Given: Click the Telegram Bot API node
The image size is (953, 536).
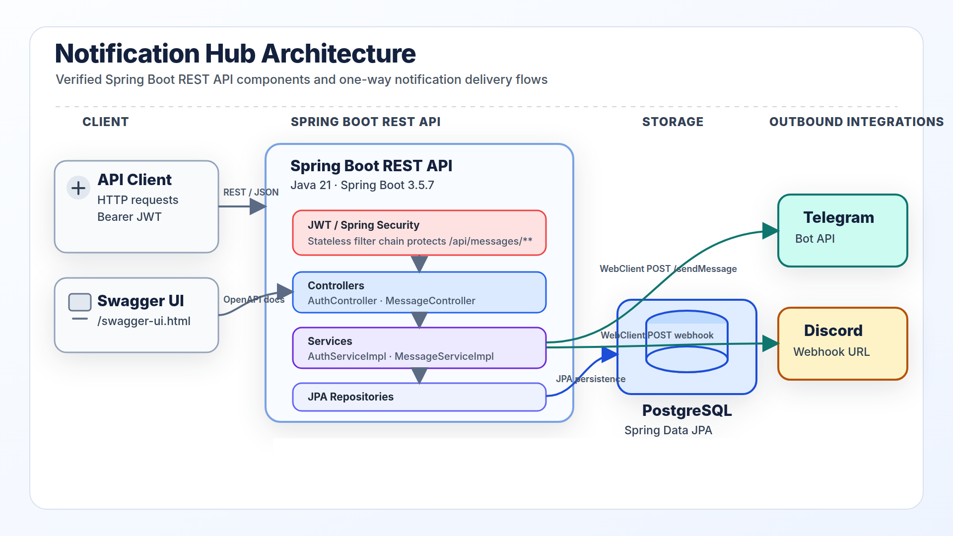Looking at the screenshot, I should [843, 231].
